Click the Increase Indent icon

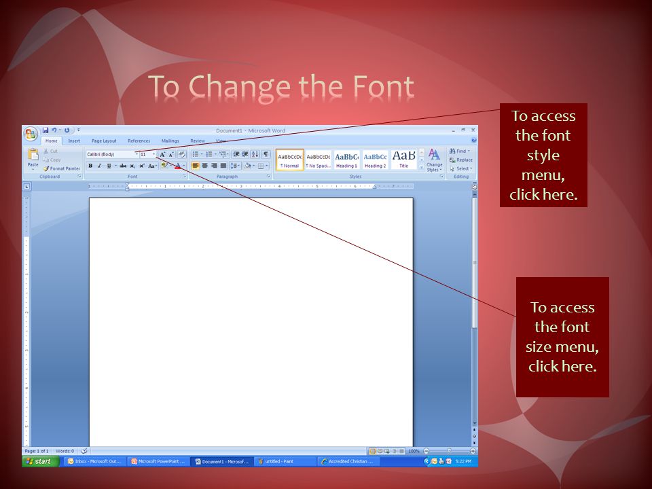tap(245, 154)
